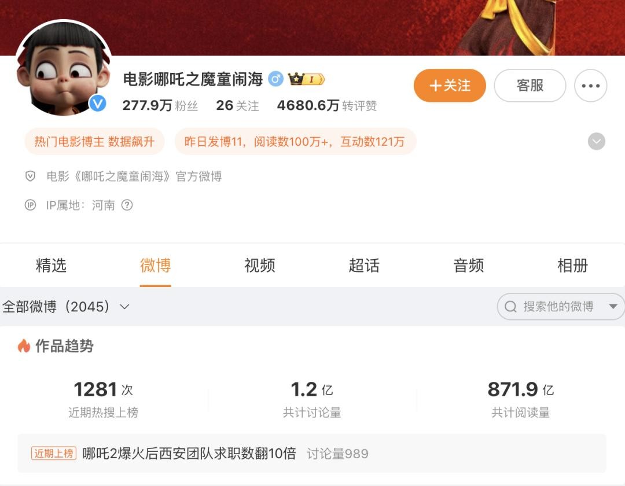This screenshot has width=625, height=486.
Task: Open the 全部微博 (2045) filter dropdown
Action: [x=66, y=306]
